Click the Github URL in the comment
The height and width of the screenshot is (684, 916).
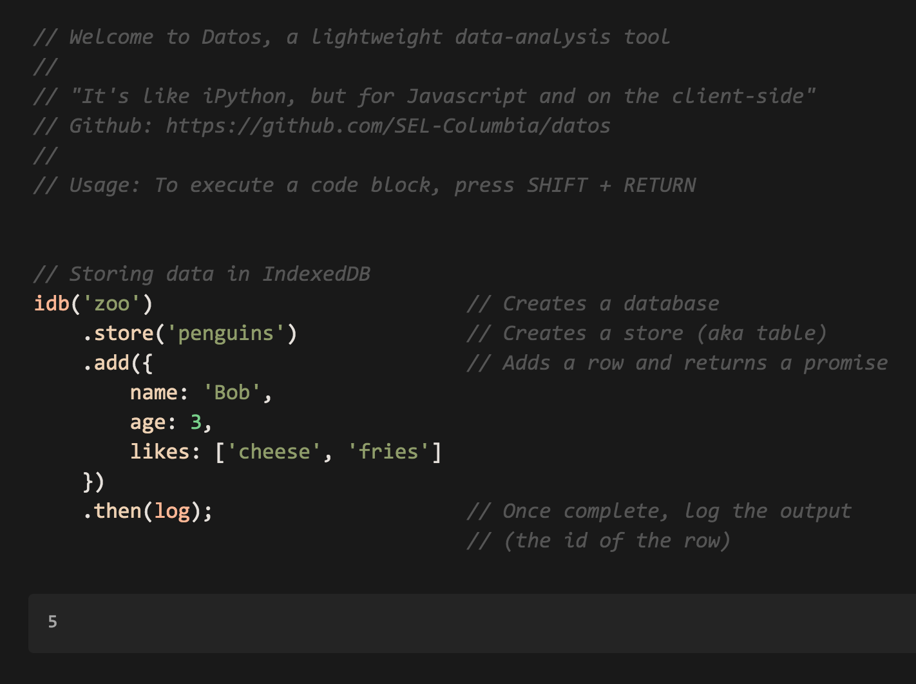388,126
